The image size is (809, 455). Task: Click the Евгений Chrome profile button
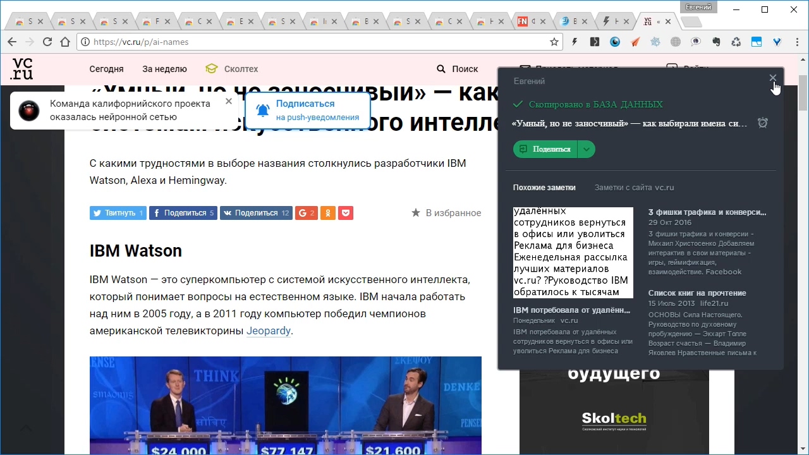tap(699, 7)
